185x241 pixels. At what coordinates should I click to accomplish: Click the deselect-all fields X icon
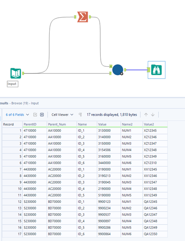[x=42, y=115]
